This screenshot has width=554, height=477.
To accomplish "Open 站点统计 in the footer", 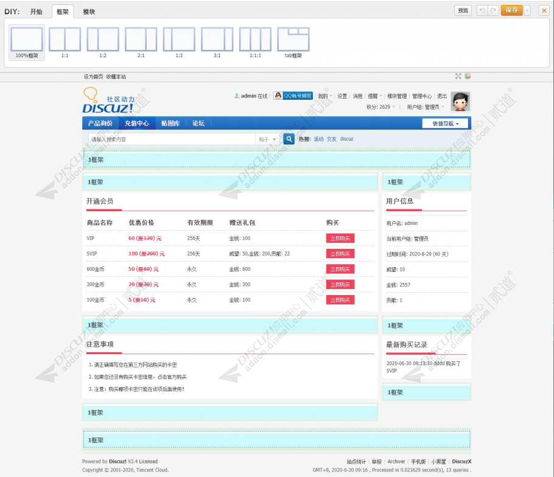I will pos(356,461).
